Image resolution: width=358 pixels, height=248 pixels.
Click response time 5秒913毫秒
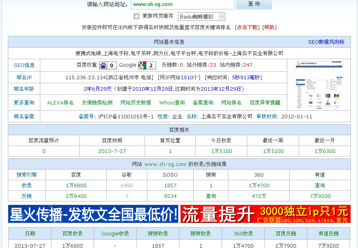[x=246, y=77]
